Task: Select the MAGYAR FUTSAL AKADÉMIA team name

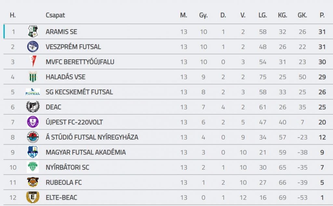Action: [x=86, y=152]
